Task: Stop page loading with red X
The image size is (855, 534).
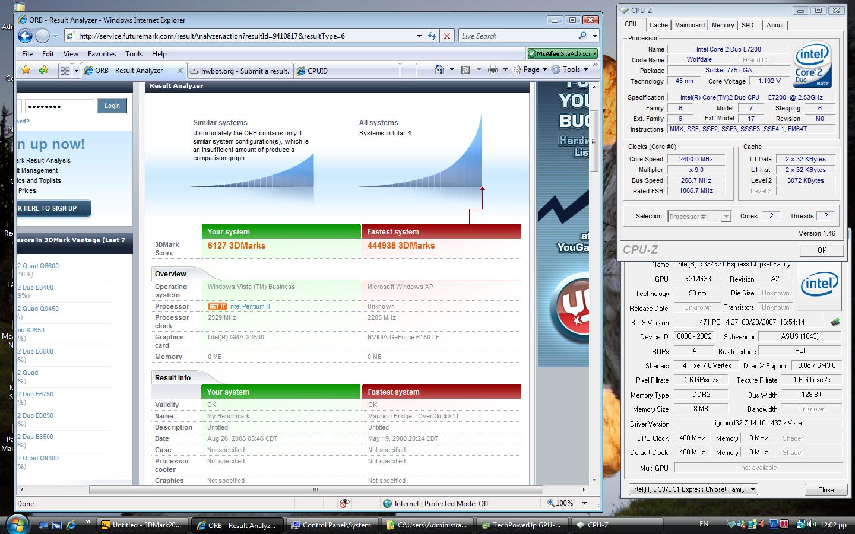Action: click(447, 36)
